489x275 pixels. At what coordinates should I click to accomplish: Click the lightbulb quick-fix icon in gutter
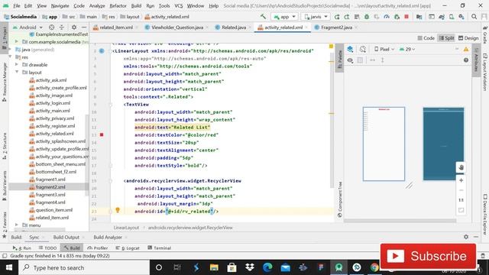tap(118, 210)
